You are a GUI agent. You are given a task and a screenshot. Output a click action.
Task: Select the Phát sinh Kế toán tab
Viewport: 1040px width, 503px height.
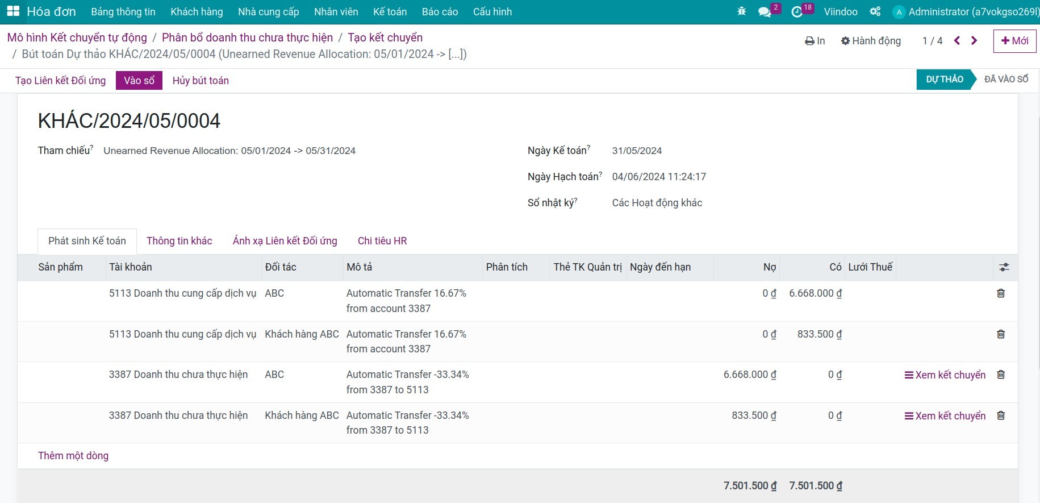87,241
